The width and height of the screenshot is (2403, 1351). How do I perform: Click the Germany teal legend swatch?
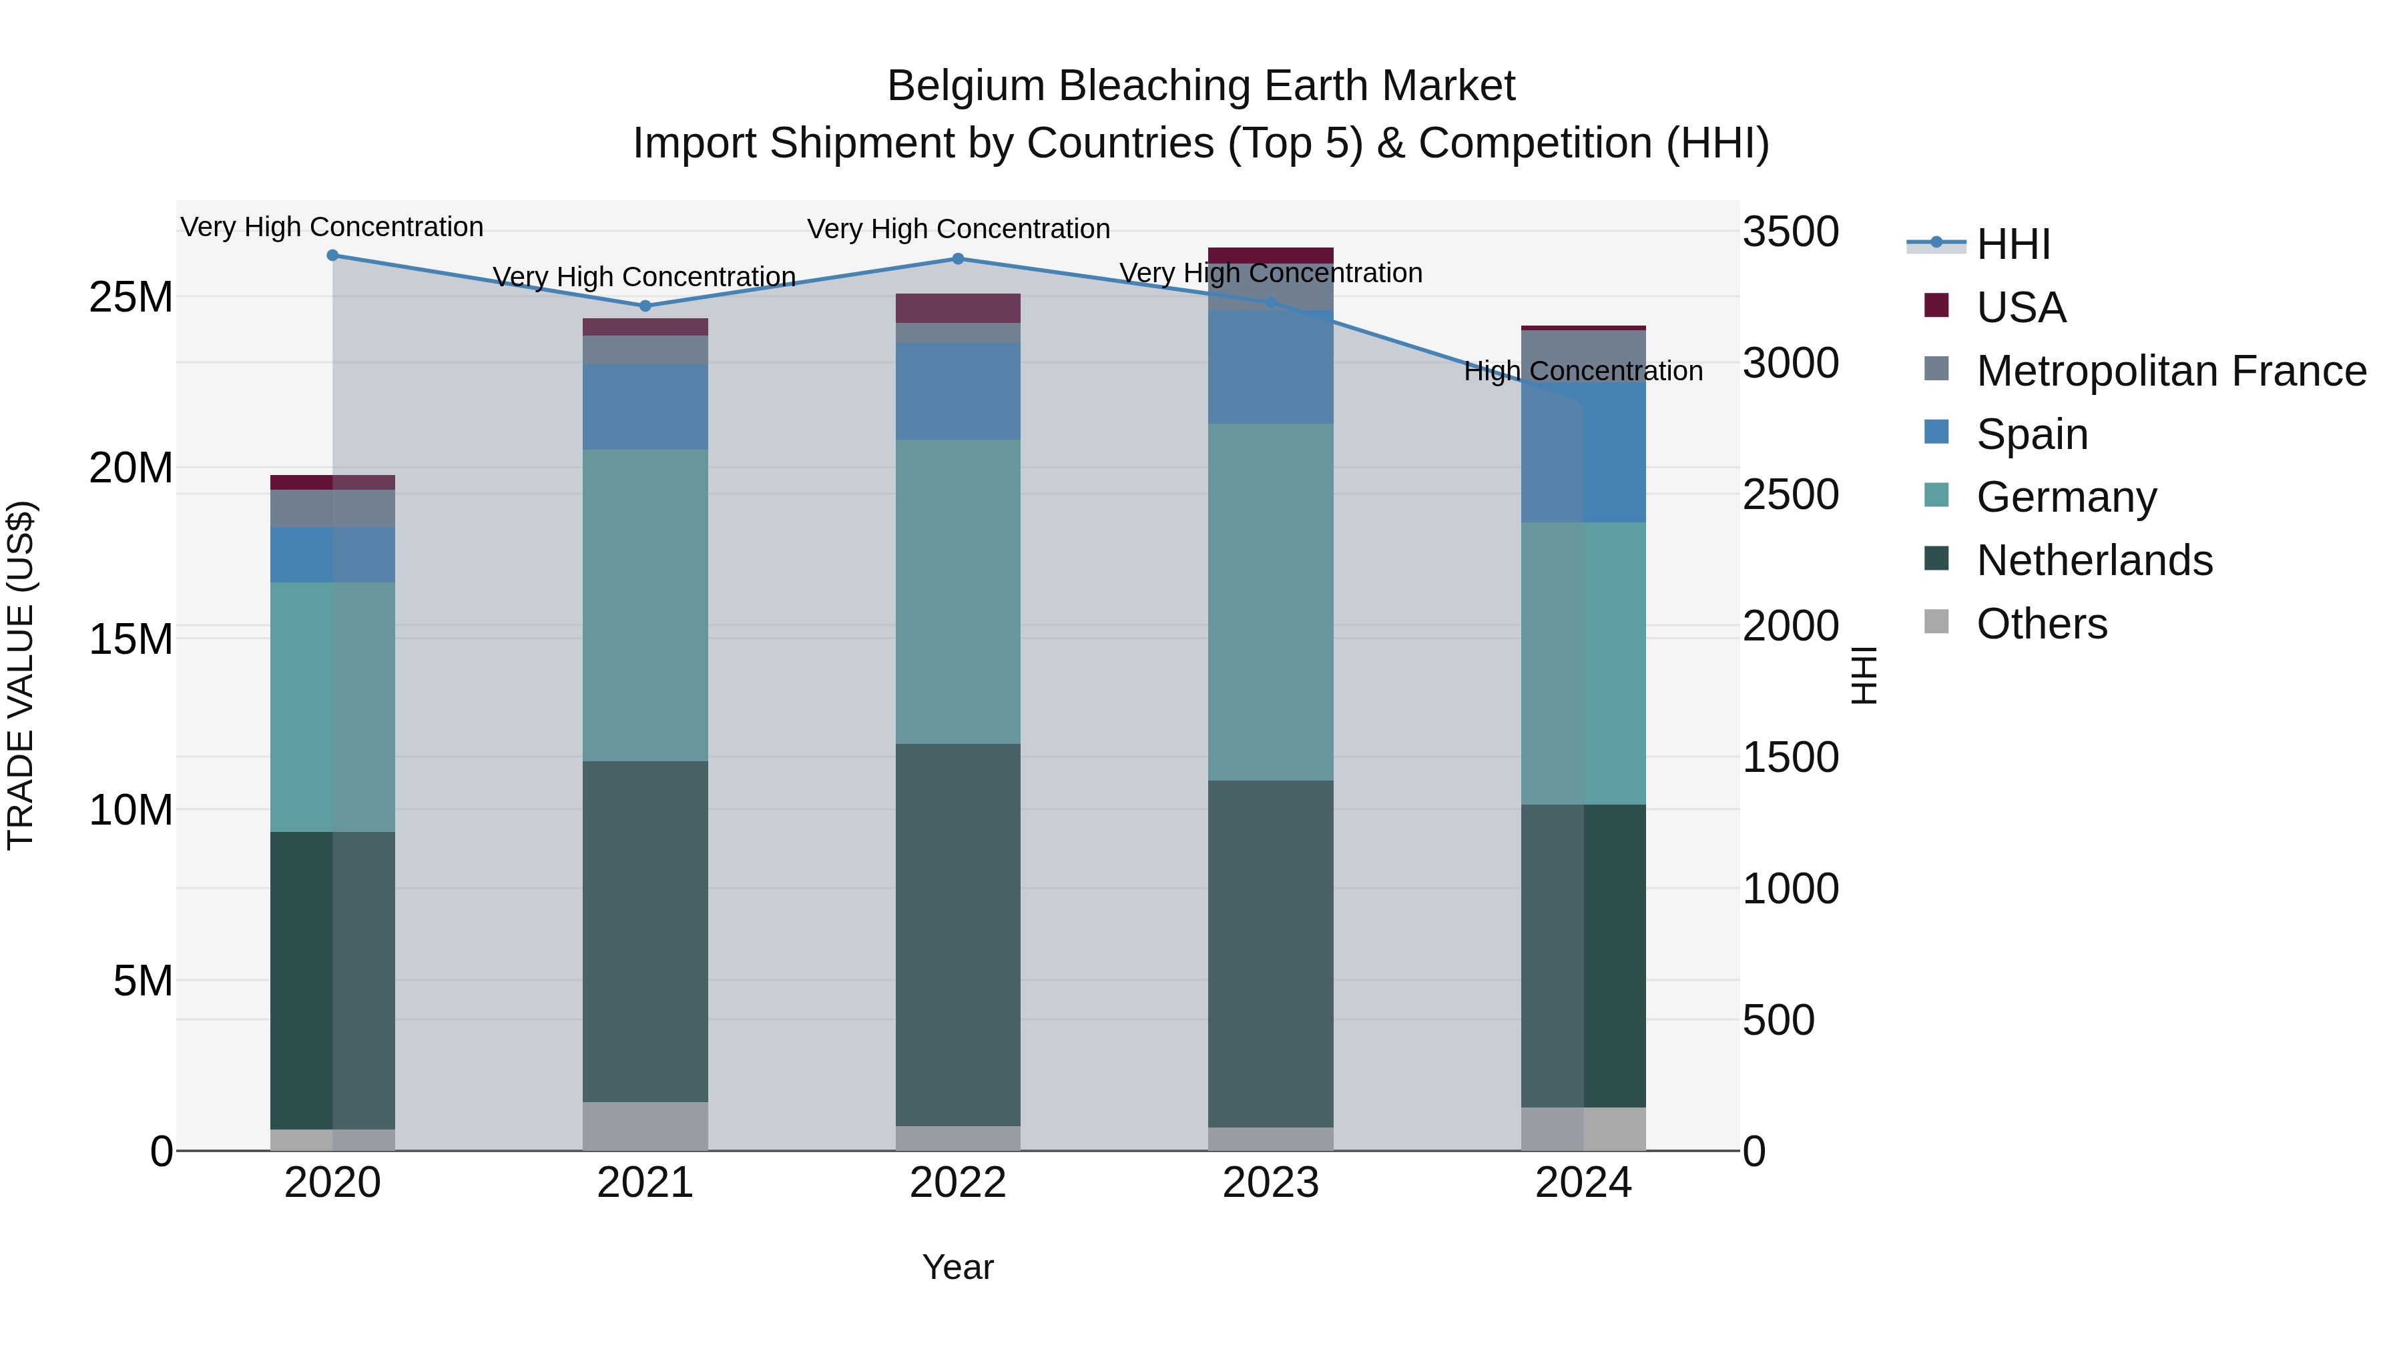tap(1936, 495)
